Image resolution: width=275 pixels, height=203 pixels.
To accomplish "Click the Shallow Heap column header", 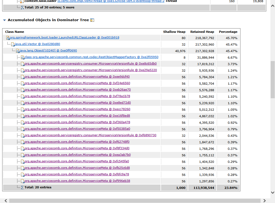I will click(174, 32).
